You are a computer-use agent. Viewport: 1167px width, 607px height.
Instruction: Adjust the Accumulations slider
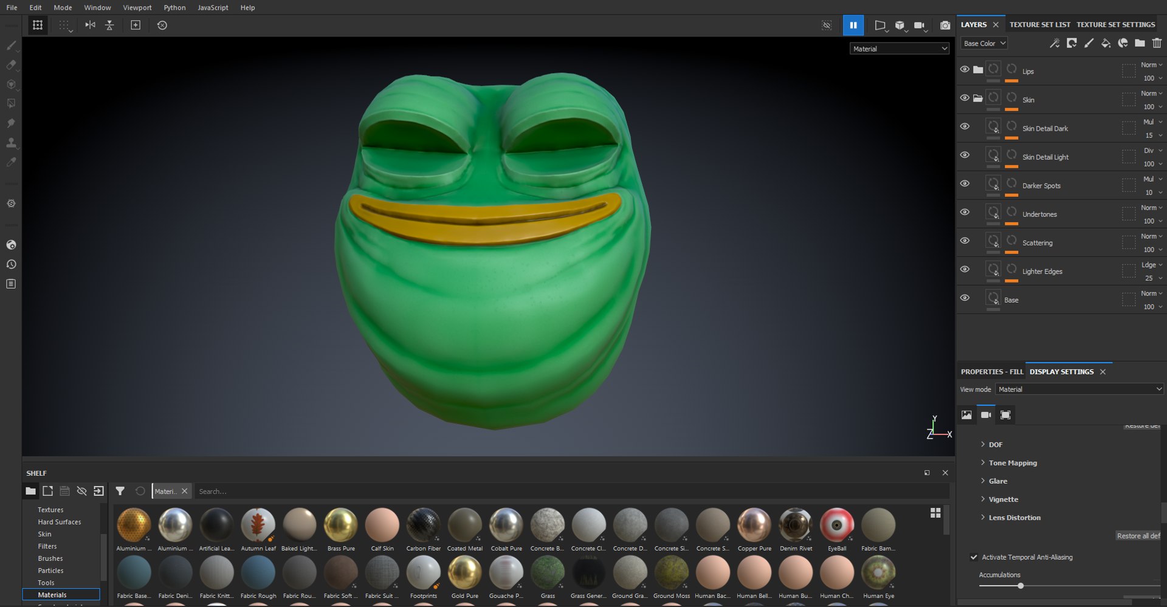[1021, 586]
